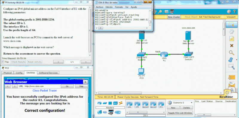
Task: Open Ayuda menu in Bloc de notas
Action: point(134,7)
